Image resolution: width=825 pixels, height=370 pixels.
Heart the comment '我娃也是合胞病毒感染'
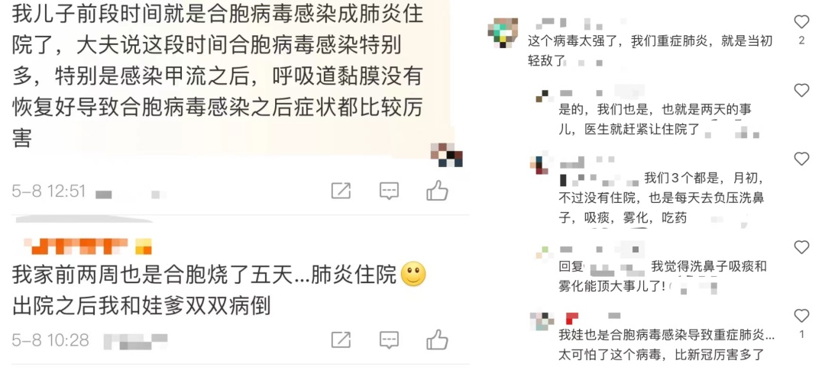pyautogui.click(x=801, y=315)
